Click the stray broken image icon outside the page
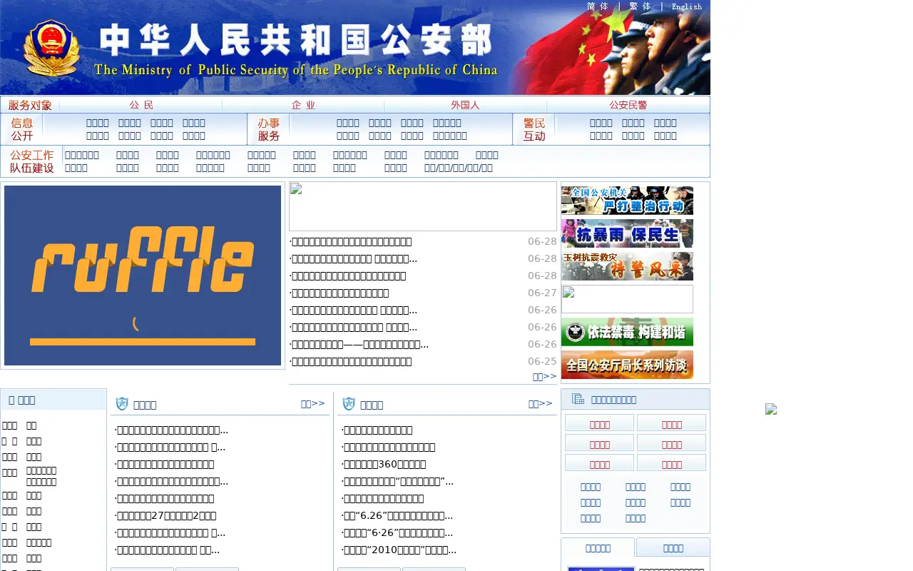Screen dimensions: 913x571 tap(771, 409)
